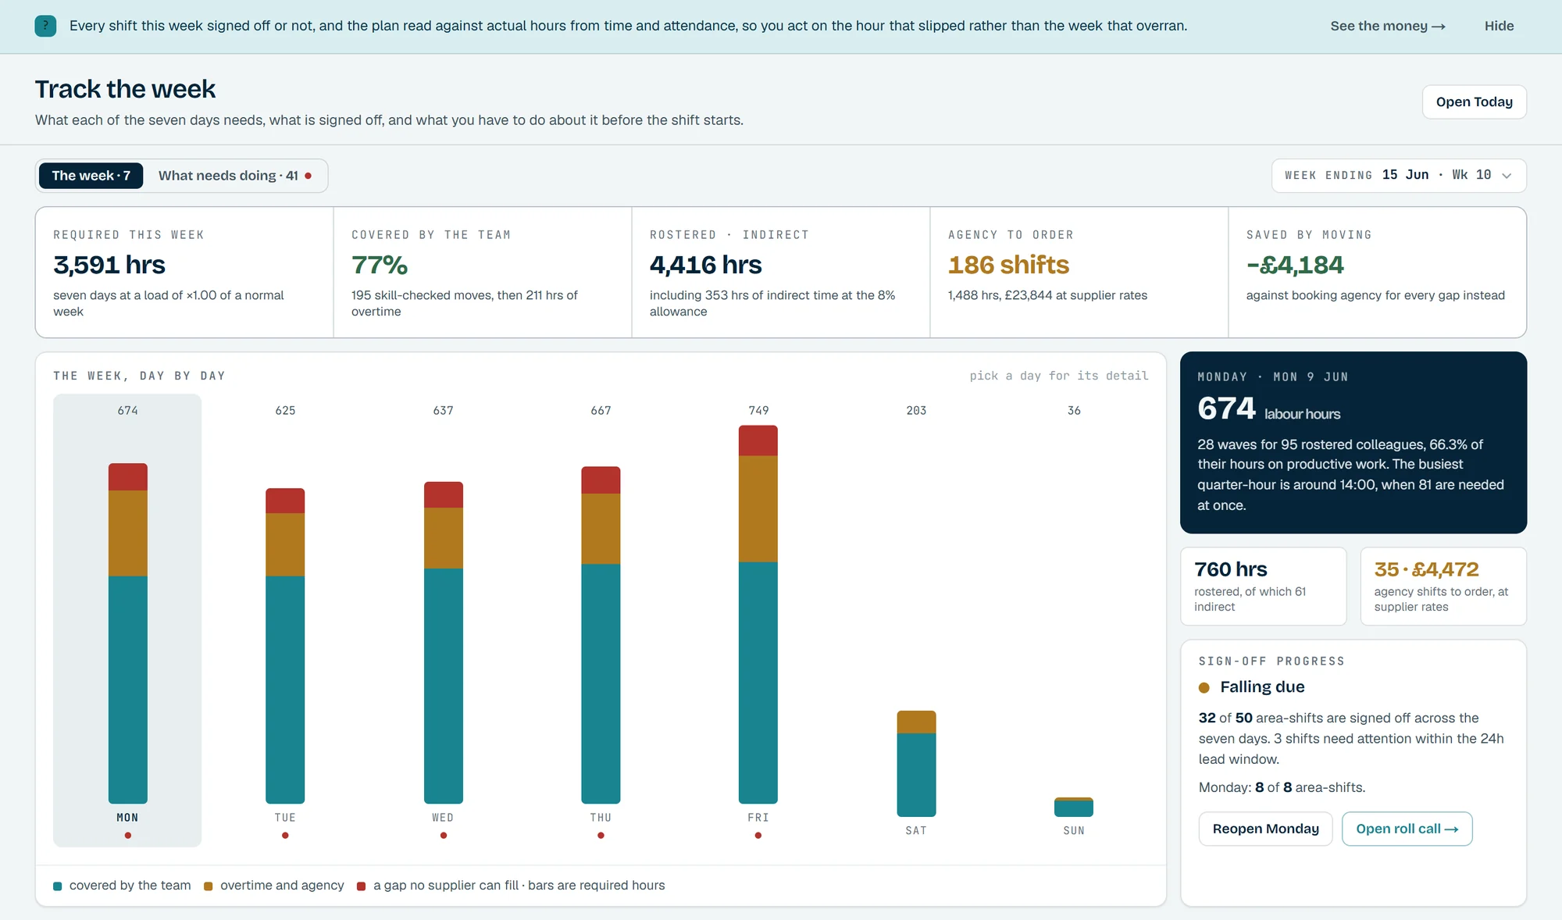Click the teal 'covered by the team' legend swatch
Viewport: 1562px width, 920px height.
coord(58,886)
